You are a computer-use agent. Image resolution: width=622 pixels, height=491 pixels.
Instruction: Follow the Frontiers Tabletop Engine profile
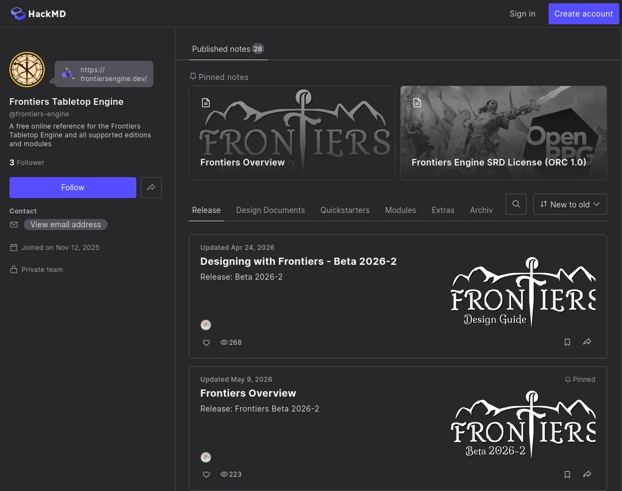[x=73, y=188]
